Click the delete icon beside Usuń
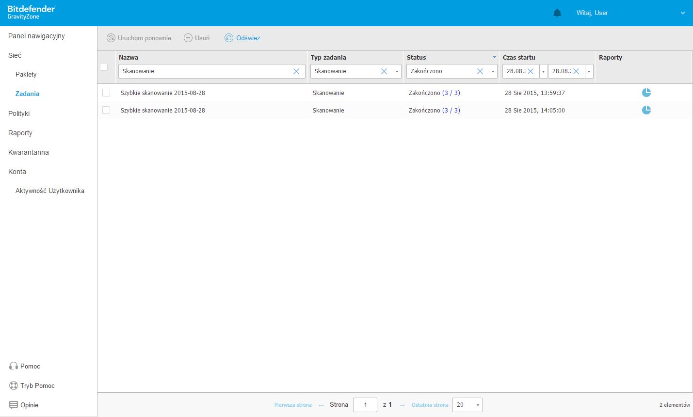 (188, 38)
